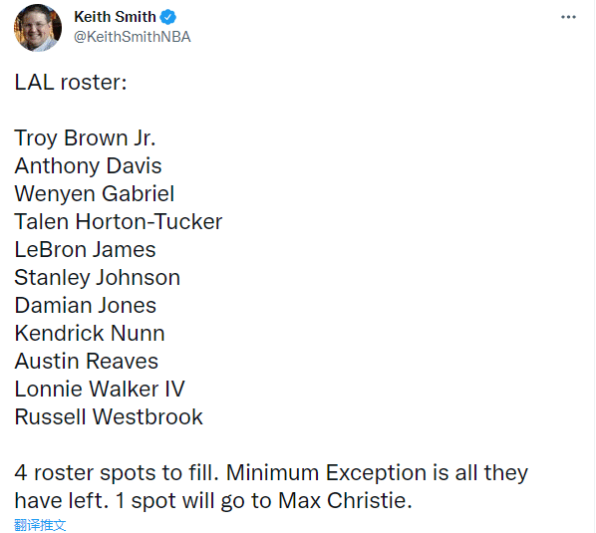Click on the Anthony Davis name
Image resolution: width=596 pixels, height=533 pixels.
point(88,166)
